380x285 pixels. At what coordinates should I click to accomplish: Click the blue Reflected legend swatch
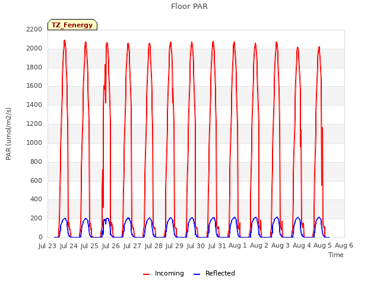click(x=197, y=274)
